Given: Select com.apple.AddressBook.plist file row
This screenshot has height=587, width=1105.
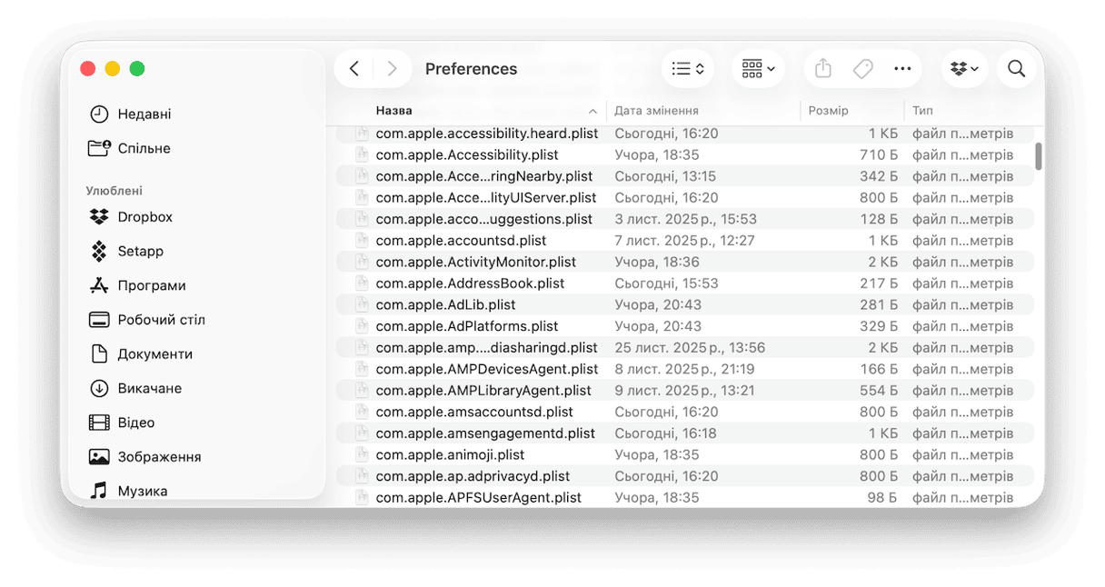Looking at the screenshot, I should (470, 284).
